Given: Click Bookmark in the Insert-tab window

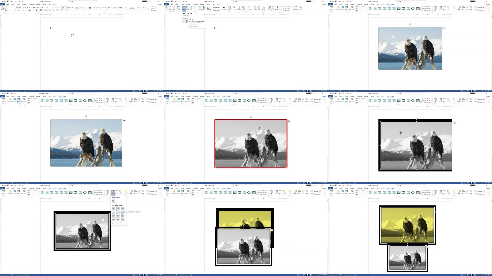Looking at the screenshot, I should [x=239, y=8].
